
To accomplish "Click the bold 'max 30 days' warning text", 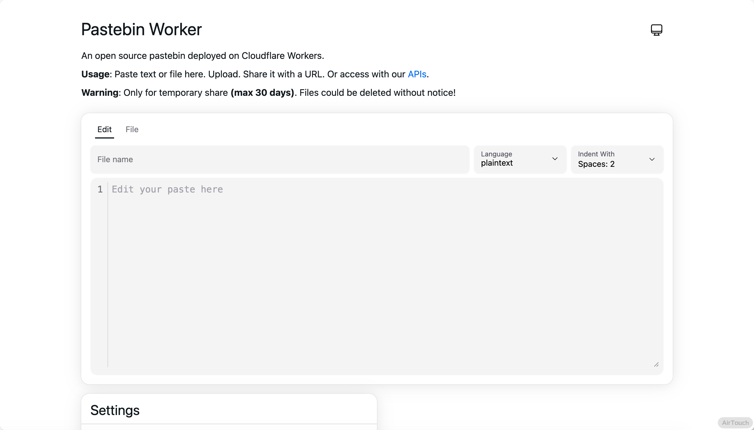I will pyautogui.click(x=262, y=93).
